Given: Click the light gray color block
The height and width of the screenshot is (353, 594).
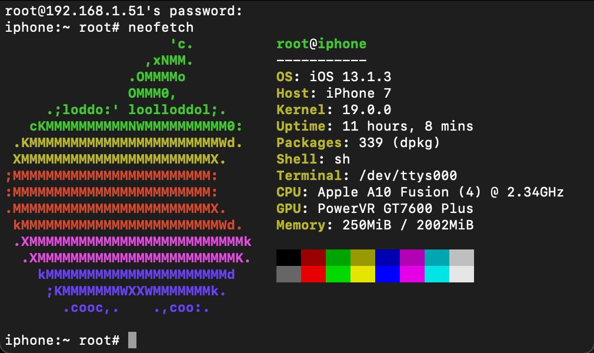Looking at the screenshot, I should [x=462, y=258].
